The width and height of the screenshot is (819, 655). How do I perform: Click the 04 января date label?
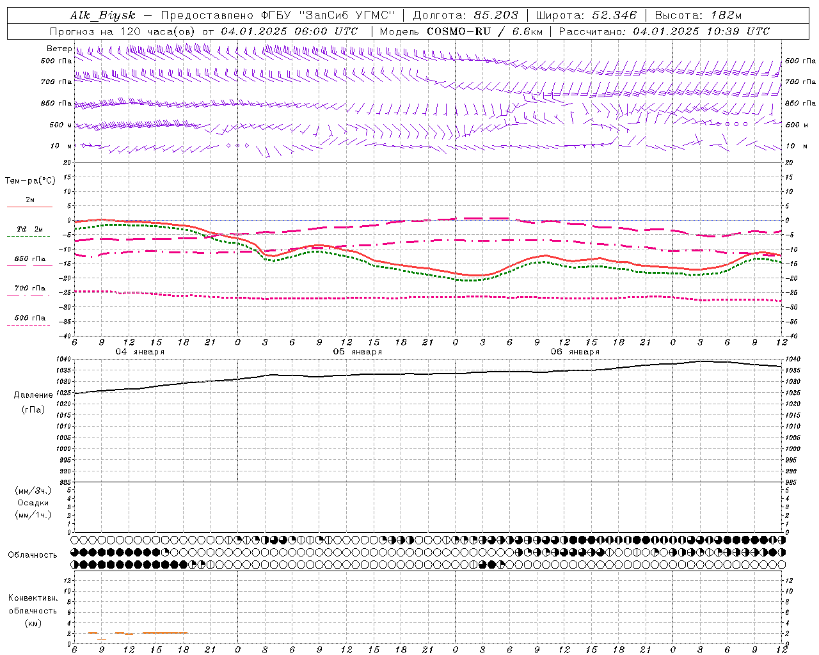pyautogui.click(x=139, y=352)
